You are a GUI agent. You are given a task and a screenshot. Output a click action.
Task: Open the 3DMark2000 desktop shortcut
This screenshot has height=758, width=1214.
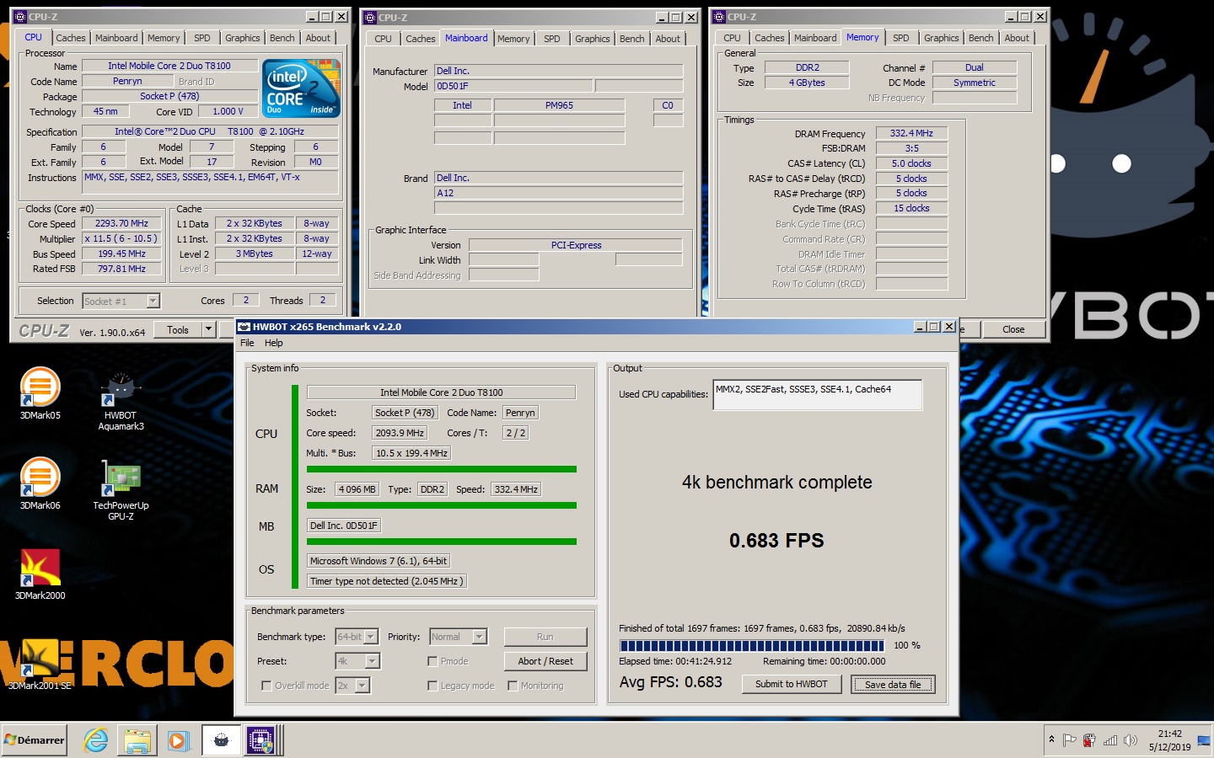pos(40,574)
